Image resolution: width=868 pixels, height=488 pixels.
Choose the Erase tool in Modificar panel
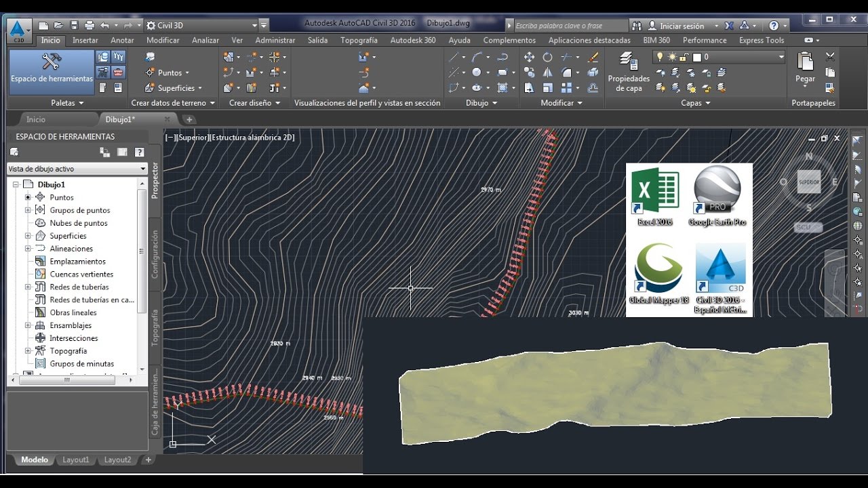pyautogui.click(x=593, y=57)
